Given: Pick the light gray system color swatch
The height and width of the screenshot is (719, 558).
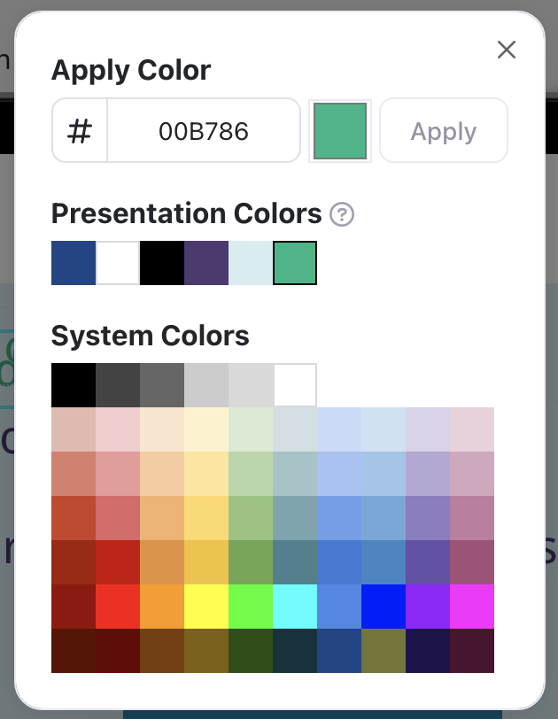Looking at the screenshot, I should pos(206,385).
